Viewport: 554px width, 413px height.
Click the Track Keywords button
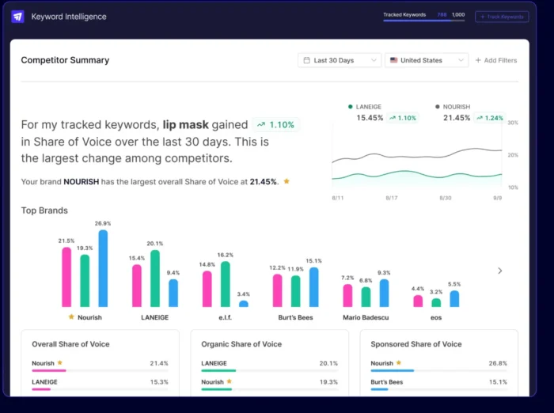coord(502,17)
